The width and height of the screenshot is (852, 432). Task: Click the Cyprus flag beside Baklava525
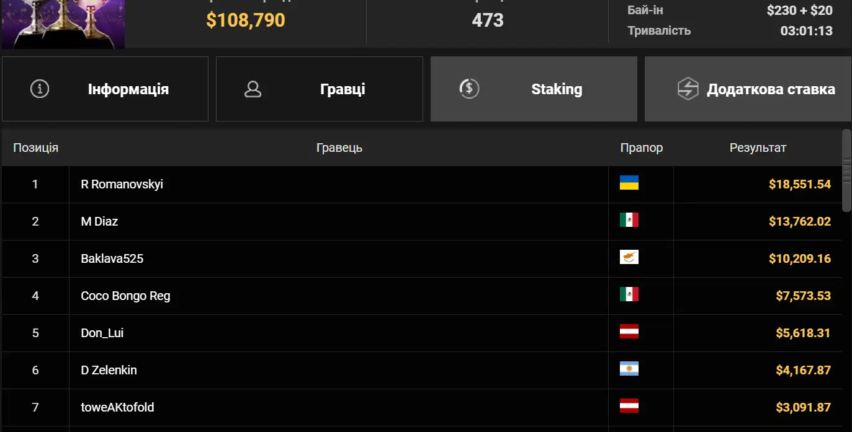[629, 257]
